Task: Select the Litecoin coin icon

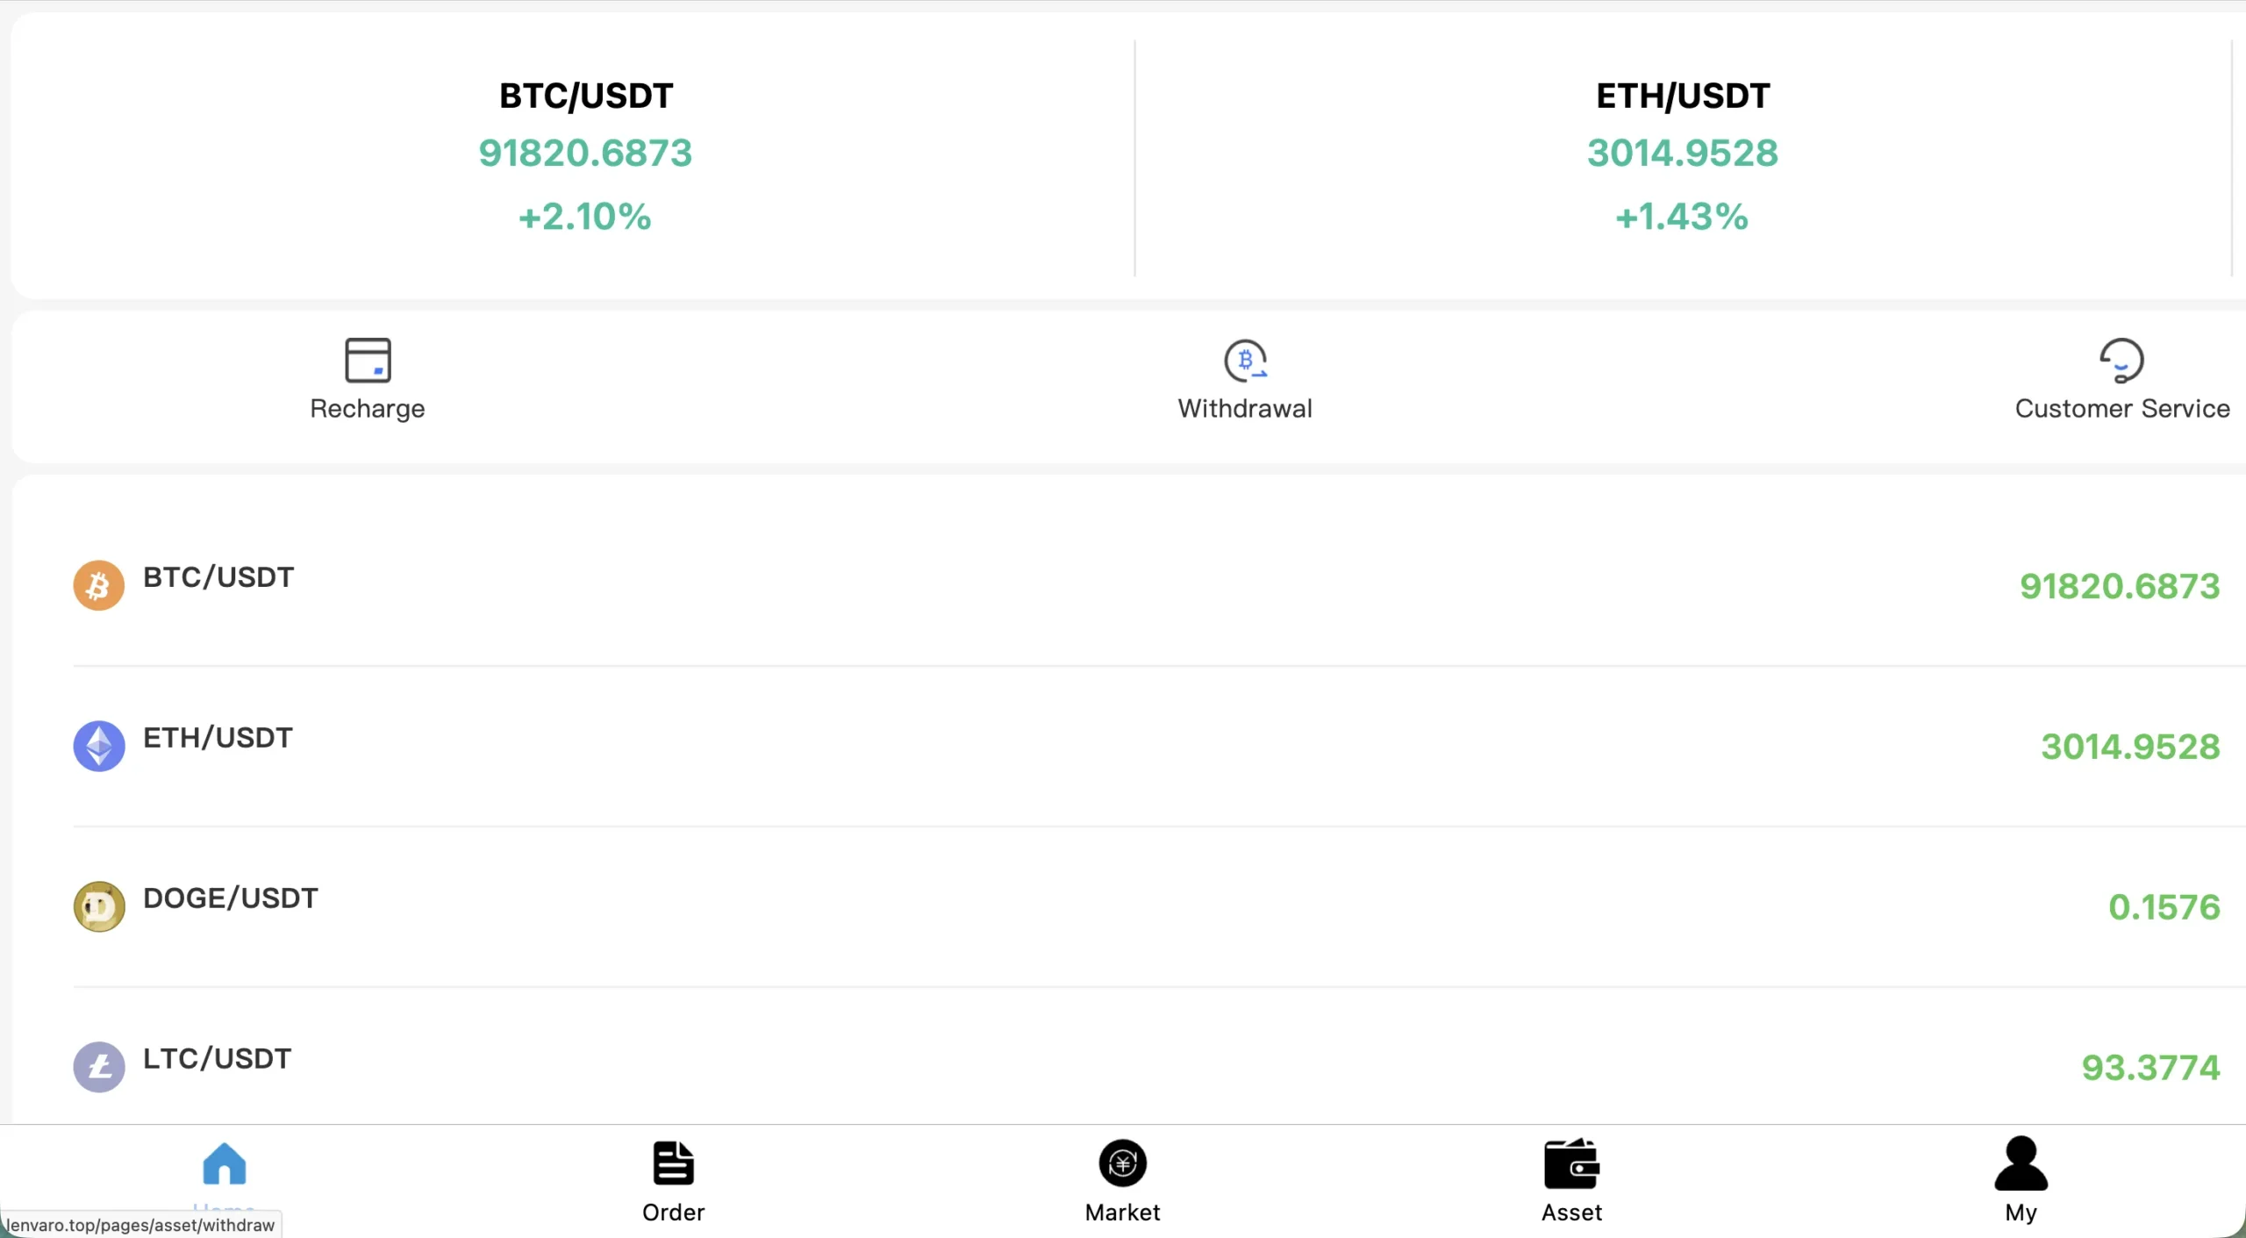Action: (x=98, y=1067)
